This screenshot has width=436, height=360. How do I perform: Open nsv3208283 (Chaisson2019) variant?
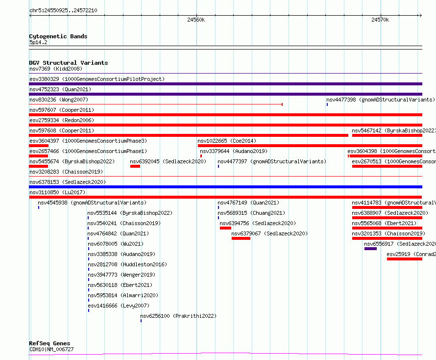pyautogui.click(x=66, y=172)
